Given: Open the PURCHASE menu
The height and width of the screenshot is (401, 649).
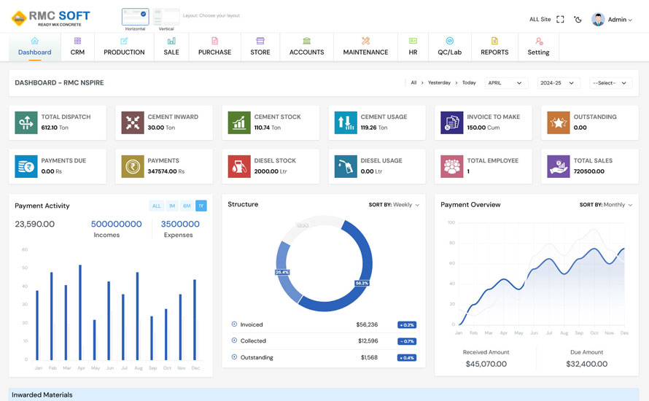Looking at the screenshot, I should (x=215, y=47).
